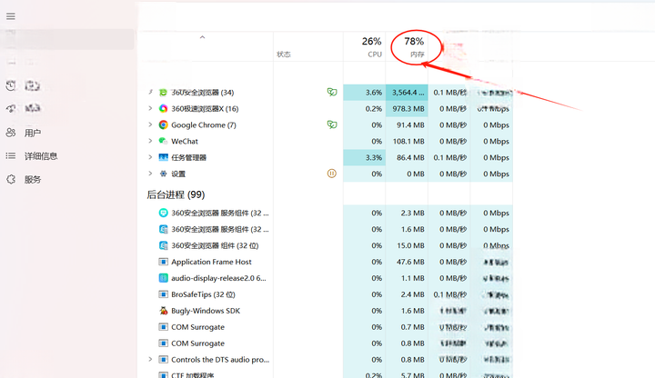Click the Application Frame Host icon
This screenshot has height=378, width=655.
(x=164, y=262)
